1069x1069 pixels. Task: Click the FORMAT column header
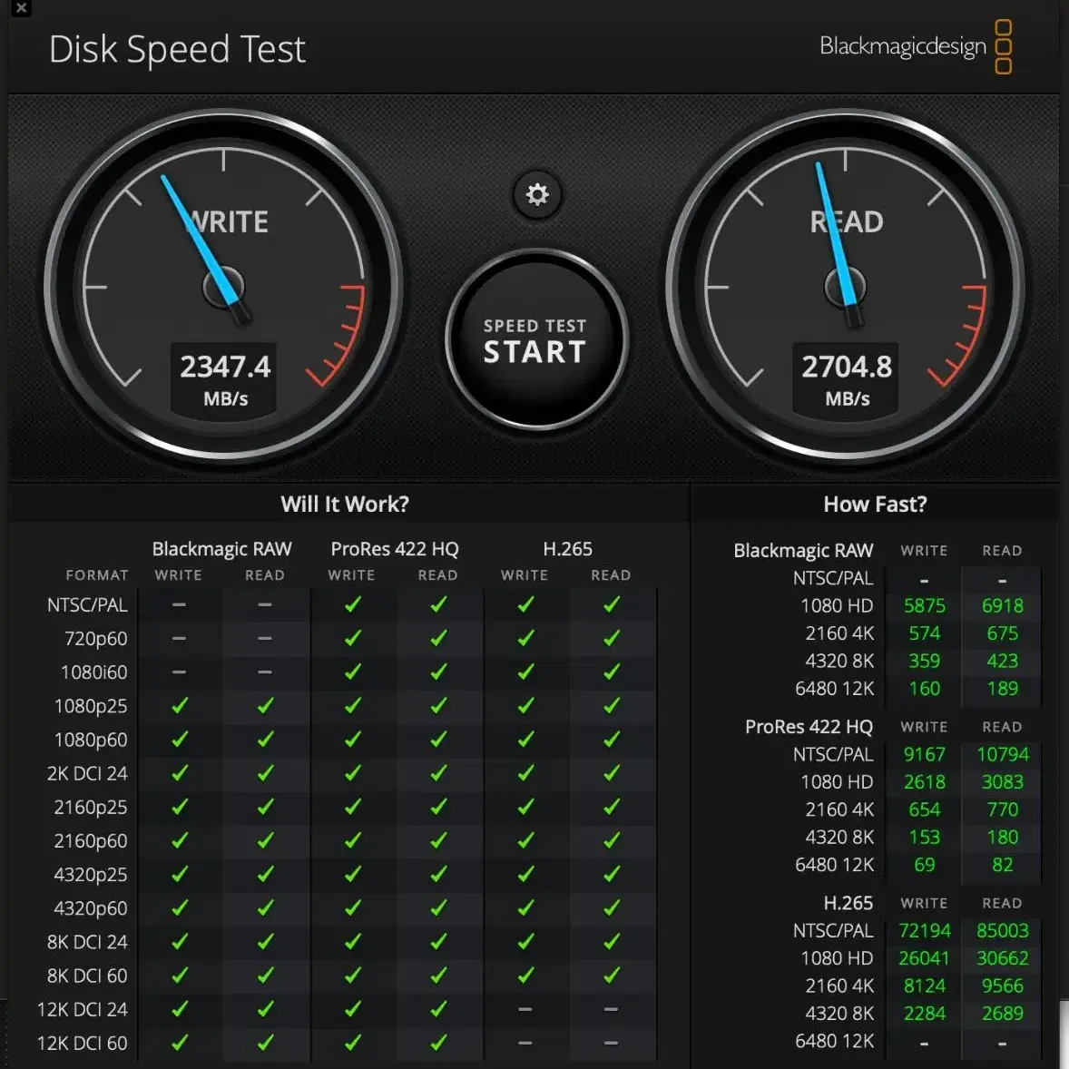[x=97, y=575]
